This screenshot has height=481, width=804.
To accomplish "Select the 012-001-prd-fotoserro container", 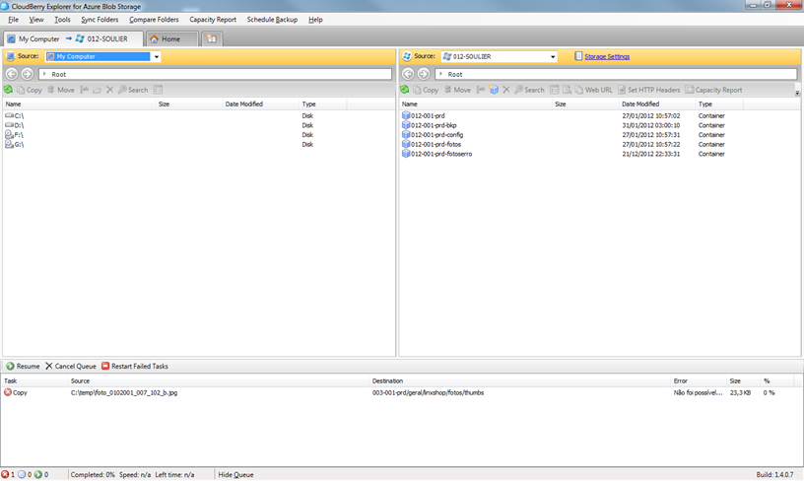I will click(x=437, y=154).
